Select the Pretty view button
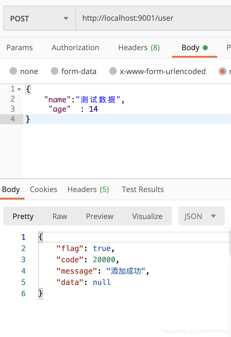This screenshot has height=337, width=231. click(x=23, y=216)
